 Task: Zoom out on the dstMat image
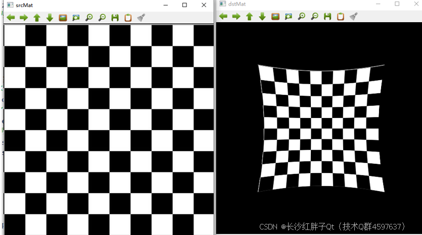314,16
